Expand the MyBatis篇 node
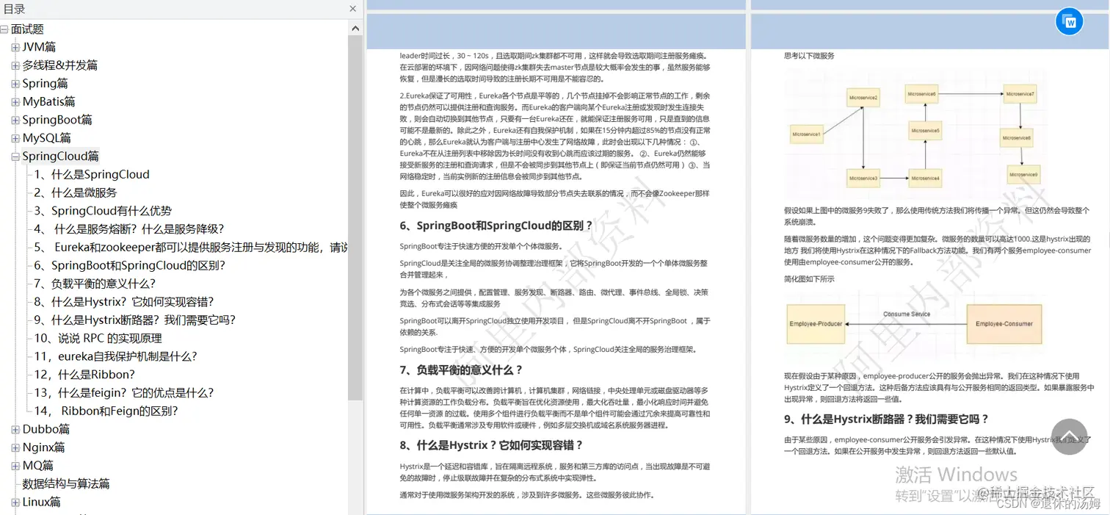This screenshot has width=1110, height=515. [x=15, y=102]
